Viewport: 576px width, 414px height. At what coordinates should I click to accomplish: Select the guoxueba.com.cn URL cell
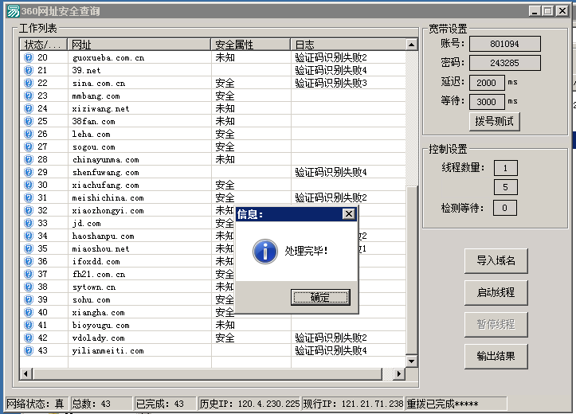point(139,57)
